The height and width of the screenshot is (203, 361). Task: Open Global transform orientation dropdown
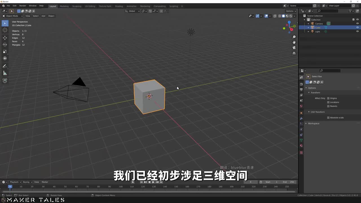point(133,11)
